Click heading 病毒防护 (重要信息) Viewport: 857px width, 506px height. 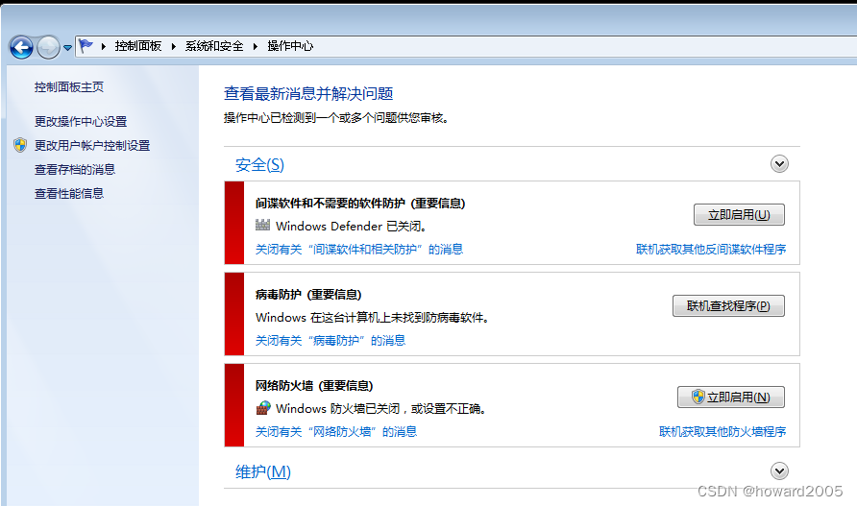point(308,295)
